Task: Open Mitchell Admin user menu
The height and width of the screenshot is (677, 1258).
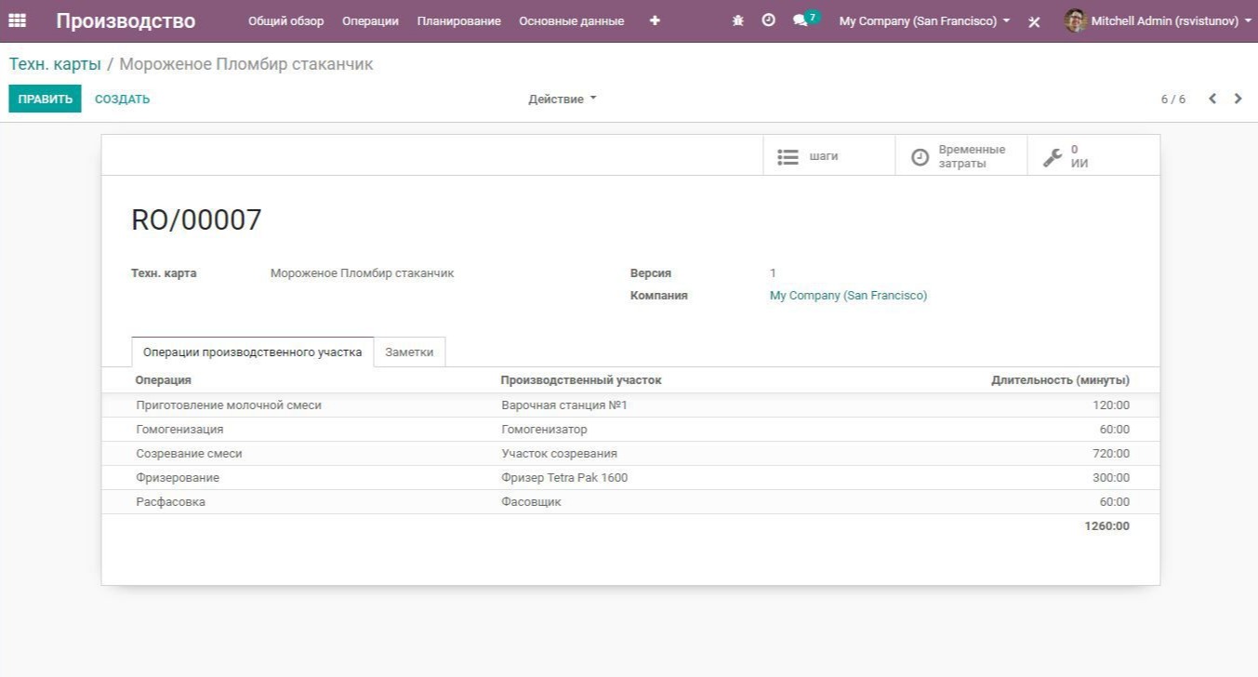Action: [1162, 20]
